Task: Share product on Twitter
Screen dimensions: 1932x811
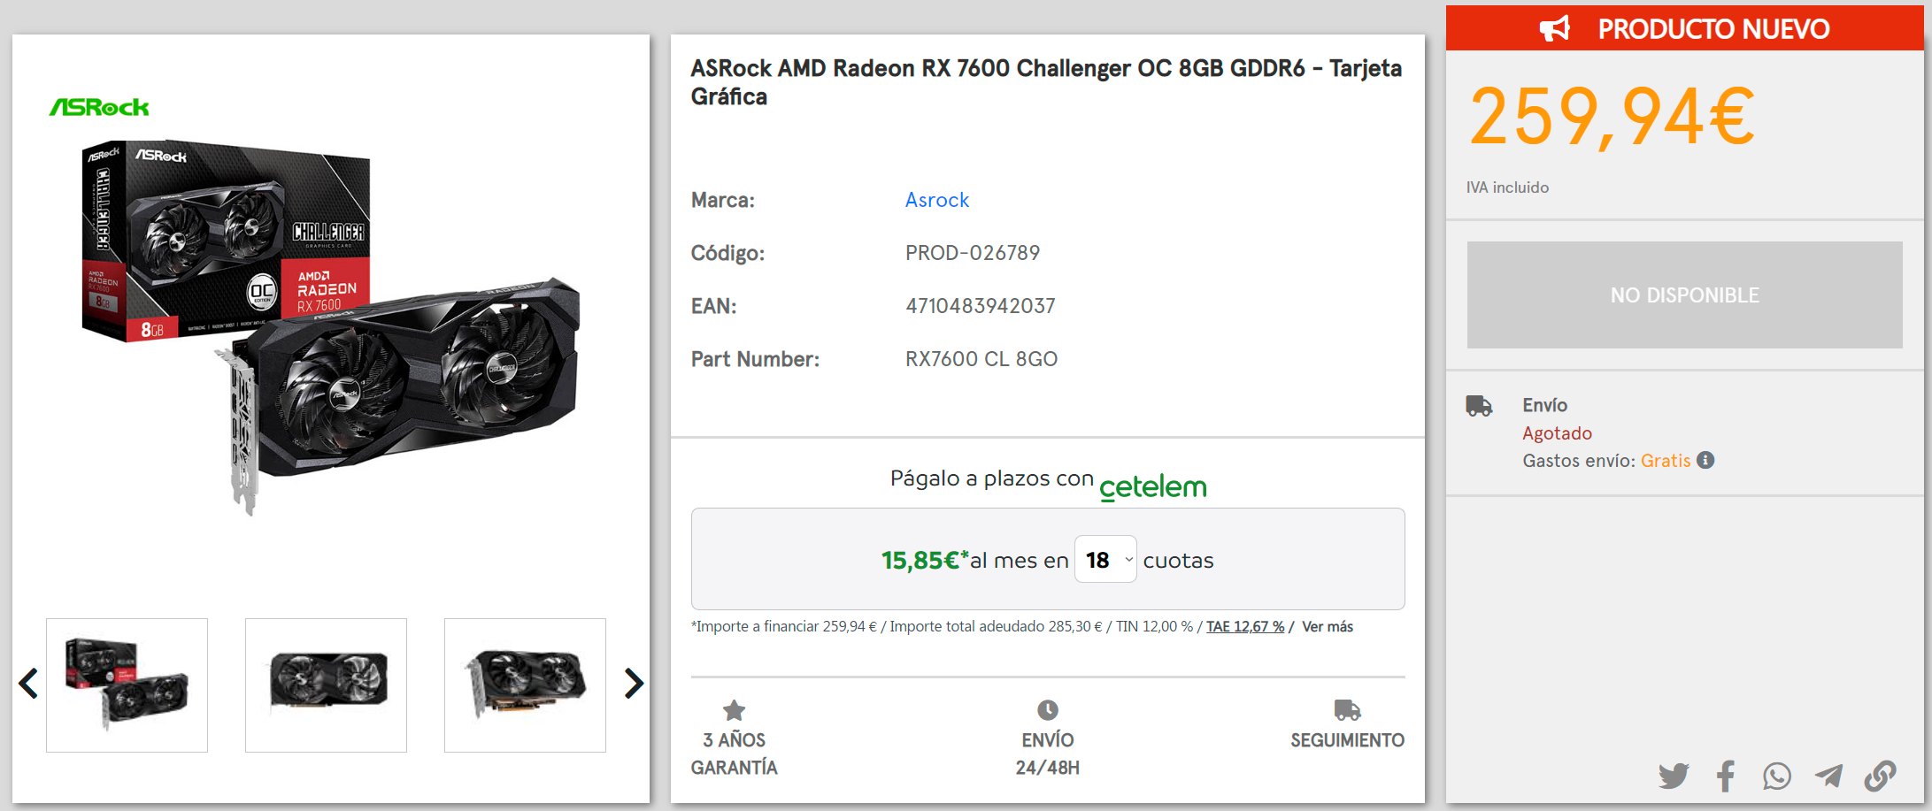Action: tap(1674, 776)
